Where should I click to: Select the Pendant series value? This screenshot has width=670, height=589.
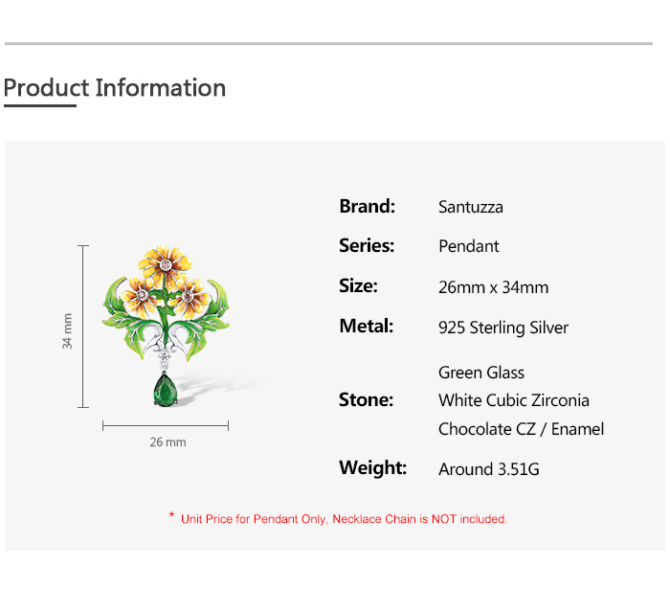[x=469, y=246]
